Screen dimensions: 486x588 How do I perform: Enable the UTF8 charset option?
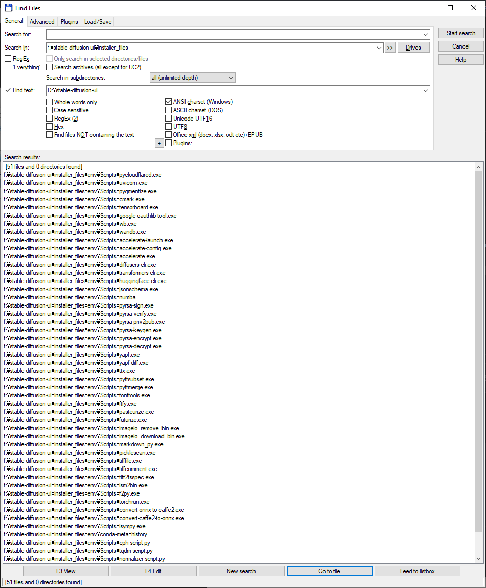click(x=168, y=126)
